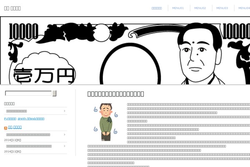Click the search submit button beside input
Viewport: 250px width, 167px height.
click(54, 94)
